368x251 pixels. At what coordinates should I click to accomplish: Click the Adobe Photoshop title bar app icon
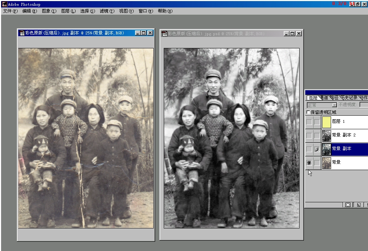coord(4,4)
